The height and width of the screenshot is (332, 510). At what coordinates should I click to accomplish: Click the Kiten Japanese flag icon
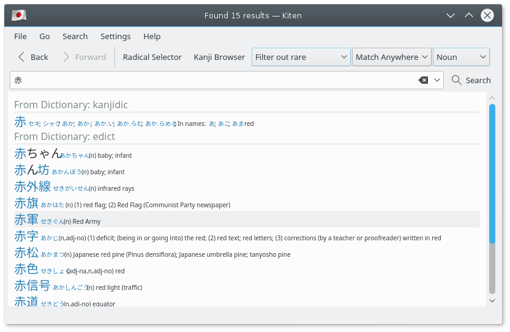[x=18, y=15]
